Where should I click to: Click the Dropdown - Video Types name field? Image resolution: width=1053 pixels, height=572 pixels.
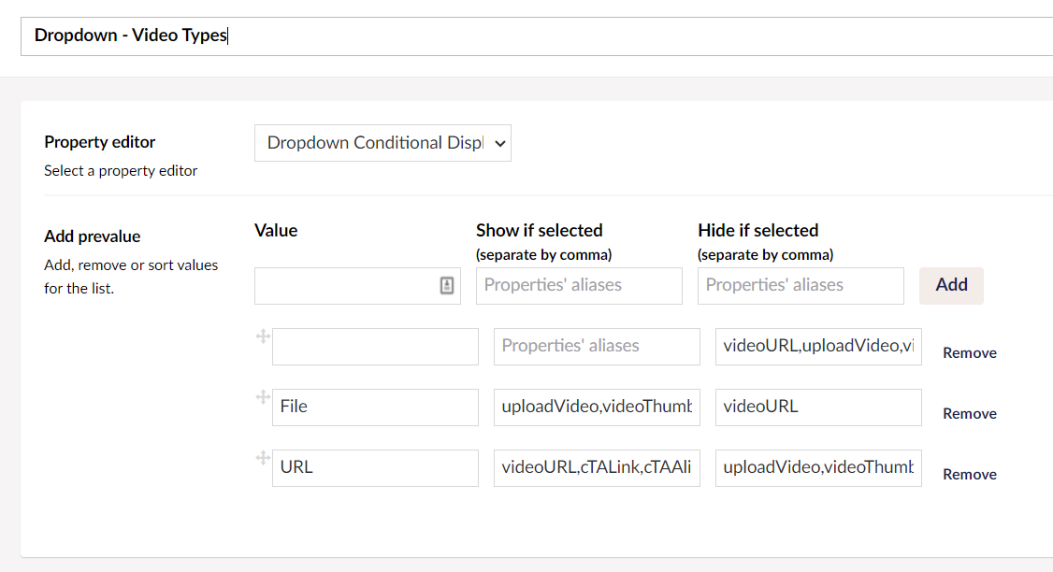(x=537, y=36)
